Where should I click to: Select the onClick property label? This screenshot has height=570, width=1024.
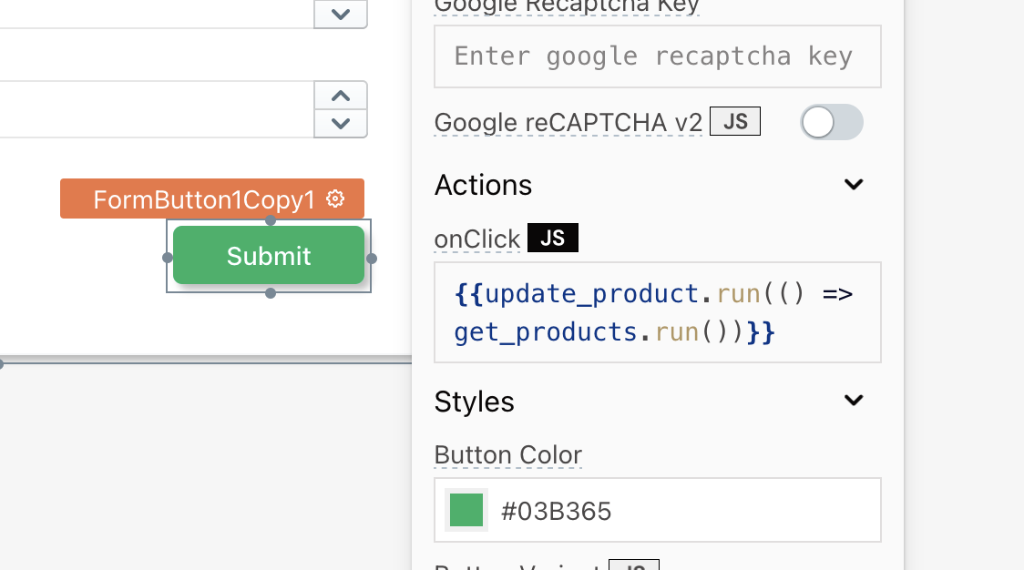tap(476, 238)
